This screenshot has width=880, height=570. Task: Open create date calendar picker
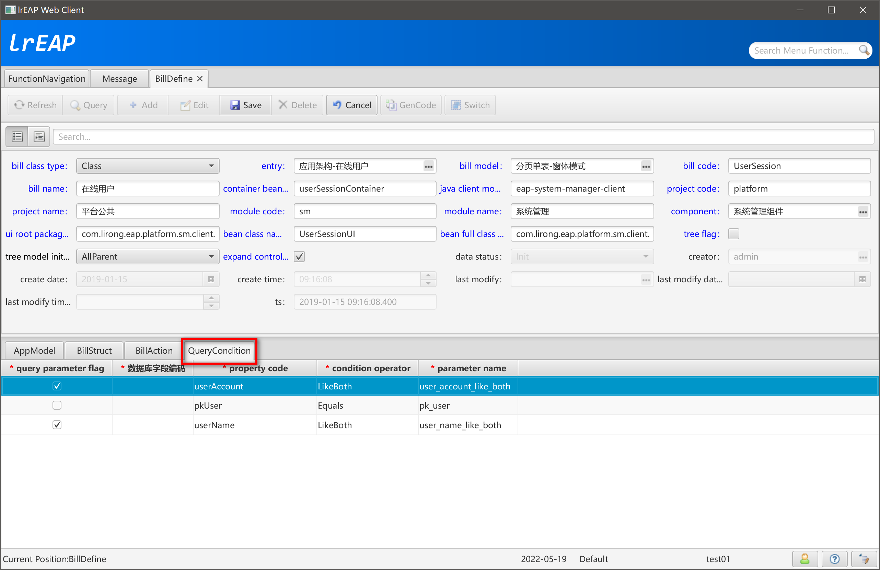pos(211,279)
